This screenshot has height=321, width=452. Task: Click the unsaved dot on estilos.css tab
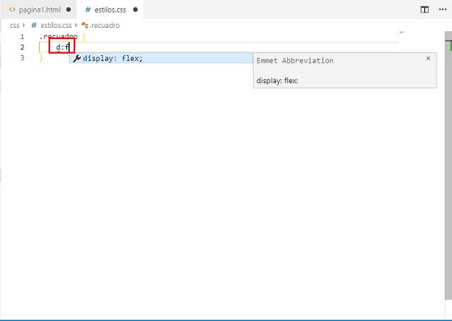[135, 10]
